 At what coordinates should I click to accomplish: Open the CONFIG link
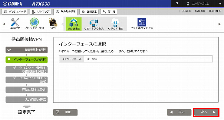point(186,11)
